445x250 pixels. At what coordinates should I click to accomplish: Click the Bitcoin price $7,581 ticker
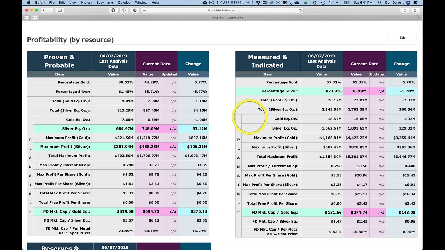point(223,2)
